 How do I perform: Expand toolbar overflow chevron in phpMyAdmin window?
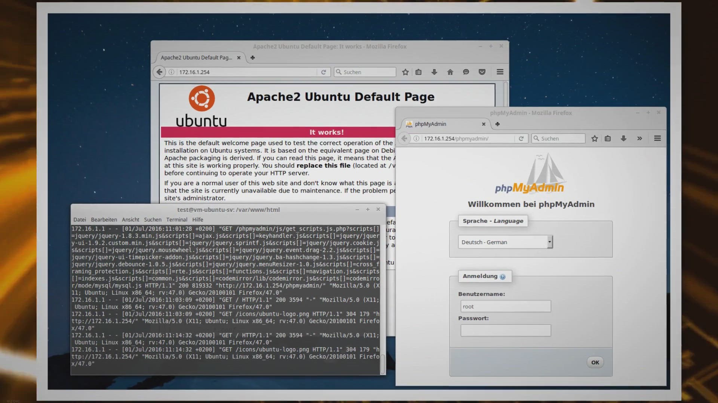(639, 138)
